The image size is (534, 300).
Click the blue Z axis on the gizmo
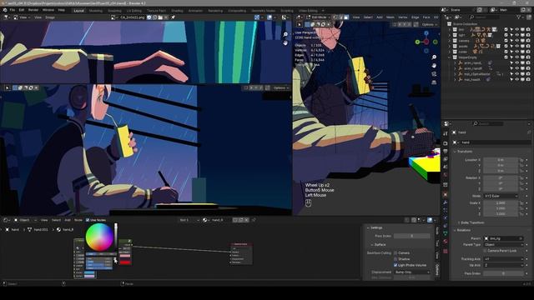click(x=426, y=33)
